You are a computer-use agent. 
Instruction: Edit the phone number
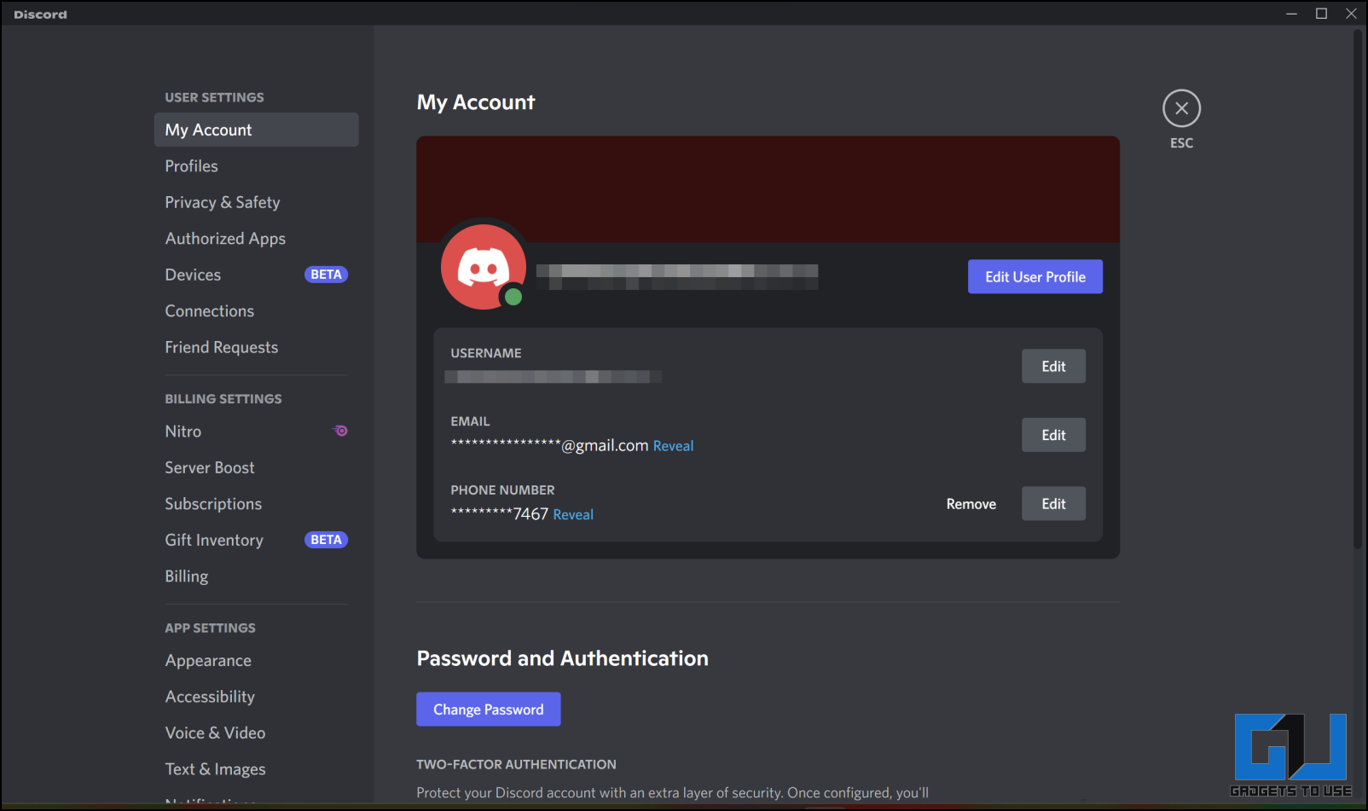1053,504
